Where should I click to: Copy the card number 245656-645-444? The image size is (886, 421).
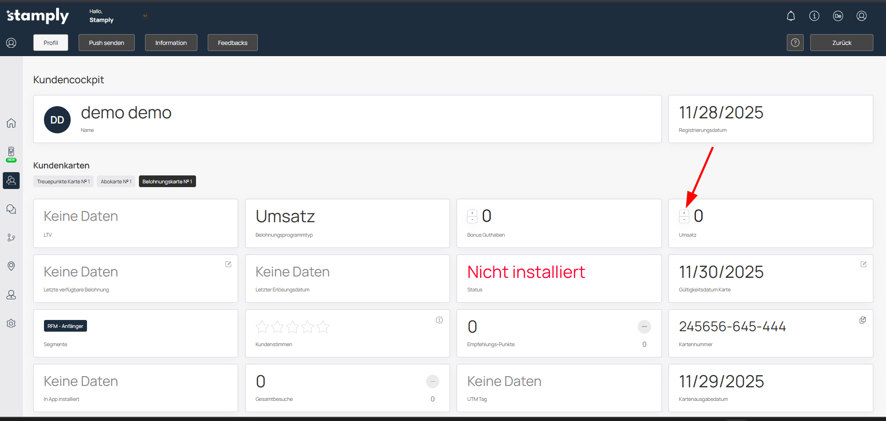[863, 320]
